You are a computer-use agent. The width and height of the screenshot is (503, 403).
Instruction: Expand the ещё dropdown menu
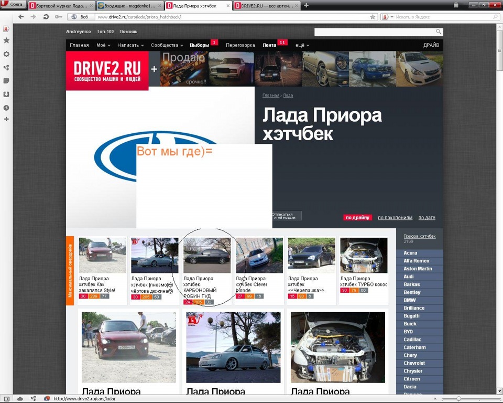302,45
